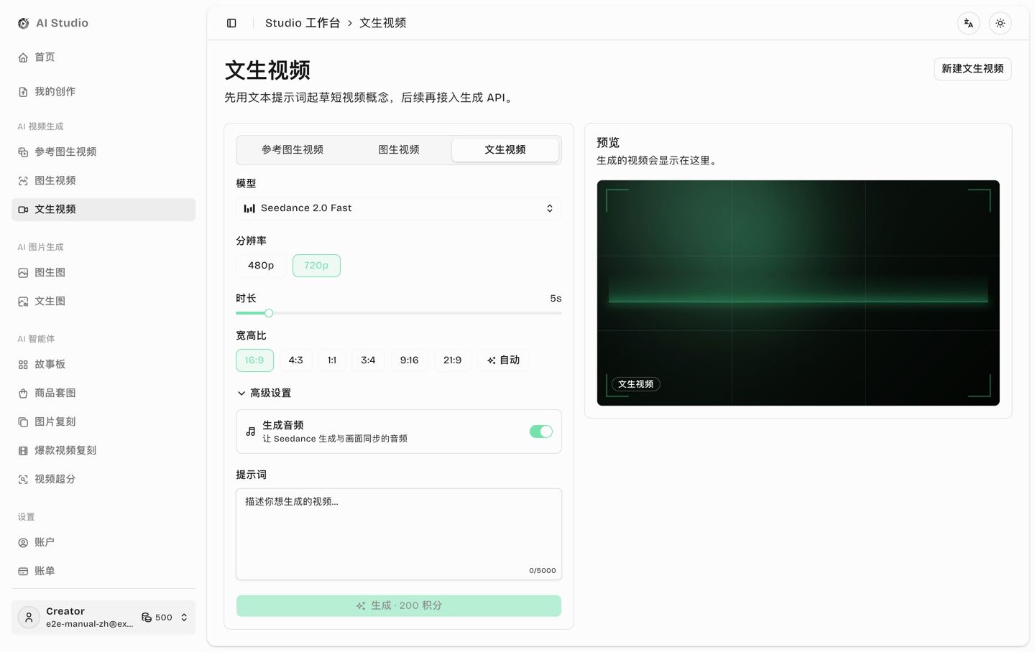Click the Seedance model bars icon
The image size is (1035, 652).
tap(249, 208)
